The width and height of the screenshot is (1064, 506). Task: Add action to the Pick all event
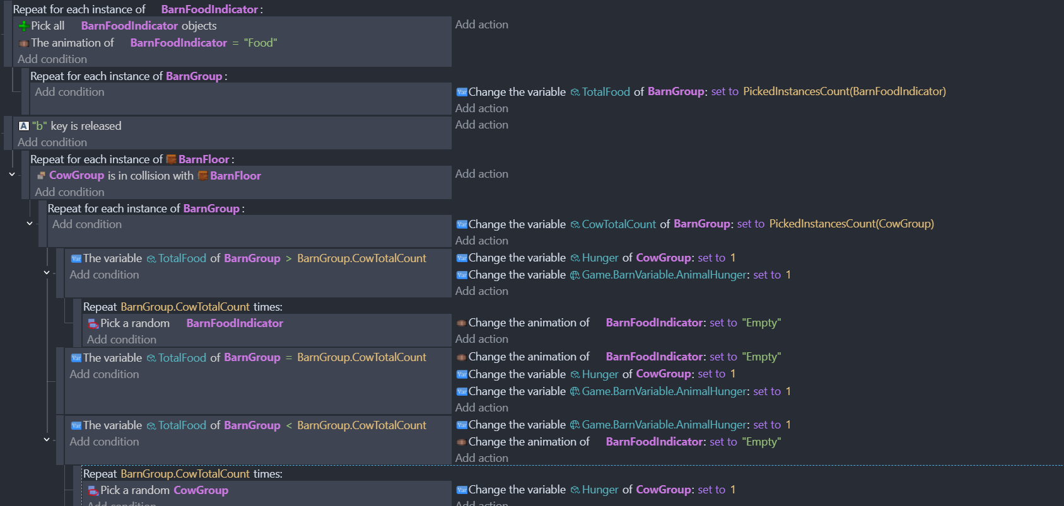click(482, 25)
